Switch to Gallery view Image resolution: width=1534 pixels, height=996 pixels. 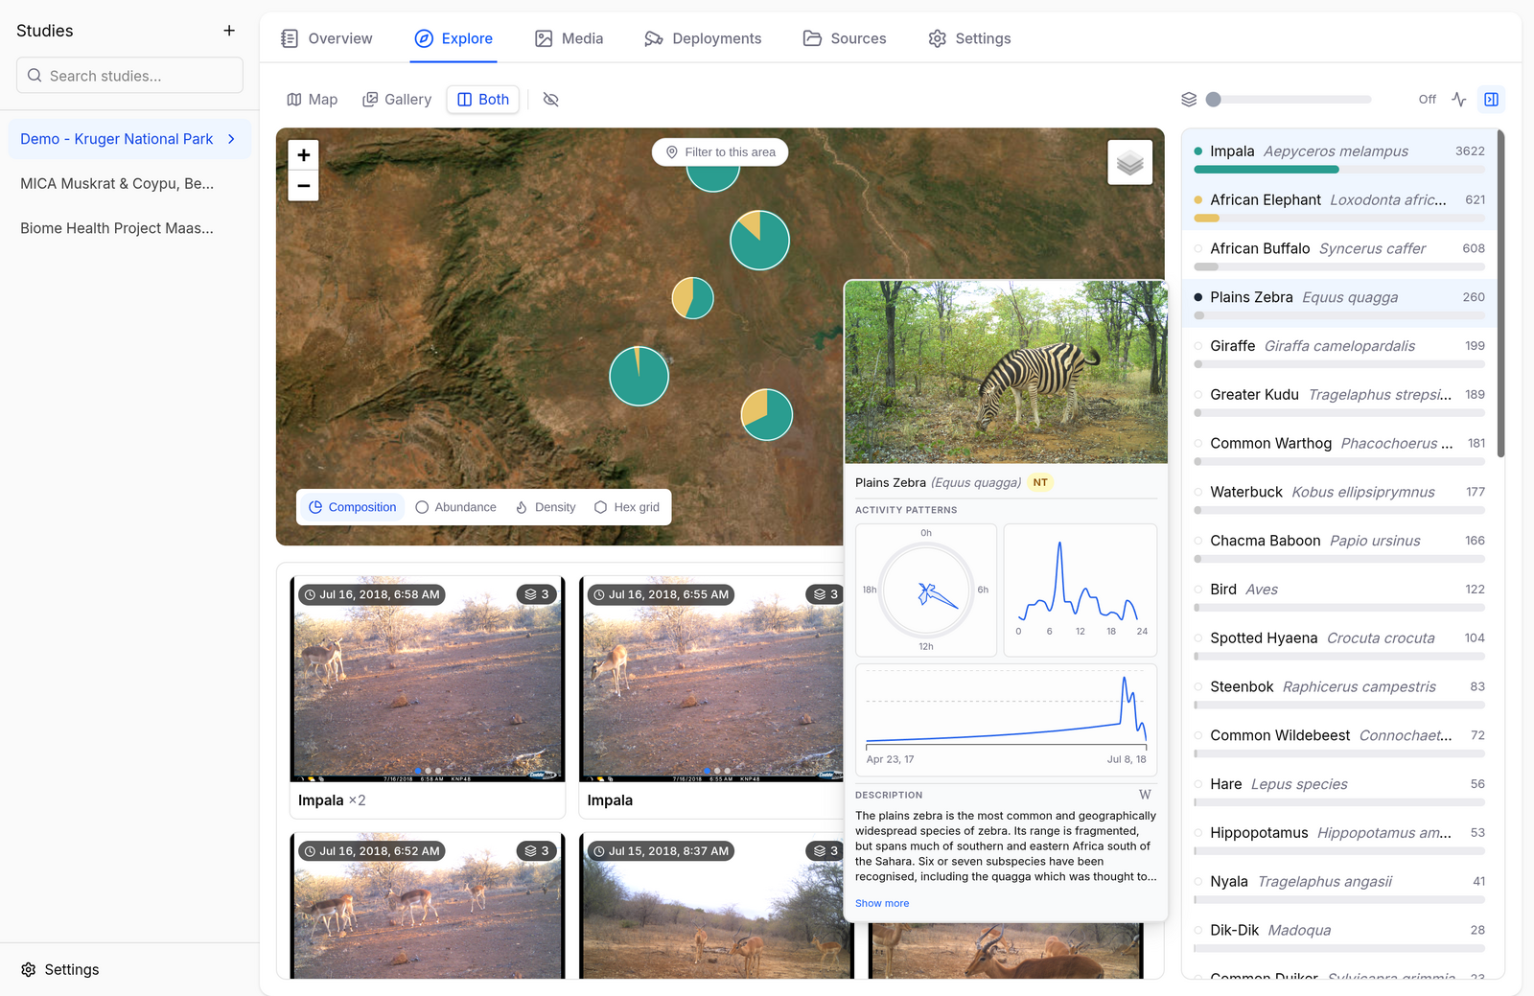[397, 100]
